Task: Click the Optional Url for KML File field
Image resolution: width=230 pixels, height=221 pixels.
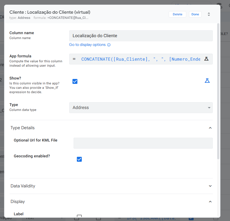Action: (x=143, y=143)
